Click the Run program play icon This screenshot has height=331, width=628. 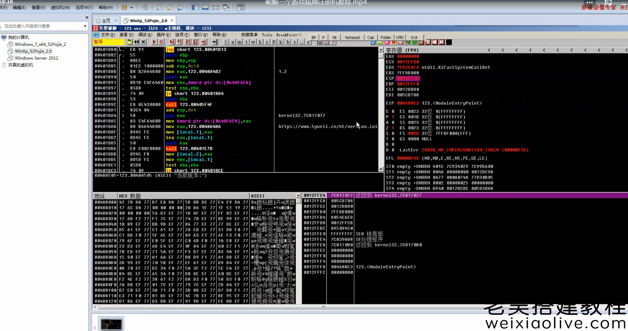tap(154, 42)
